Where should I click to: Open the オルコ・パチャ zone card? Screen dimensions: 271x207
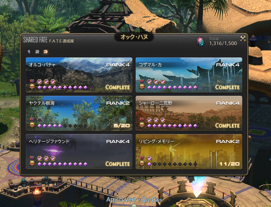79,75
